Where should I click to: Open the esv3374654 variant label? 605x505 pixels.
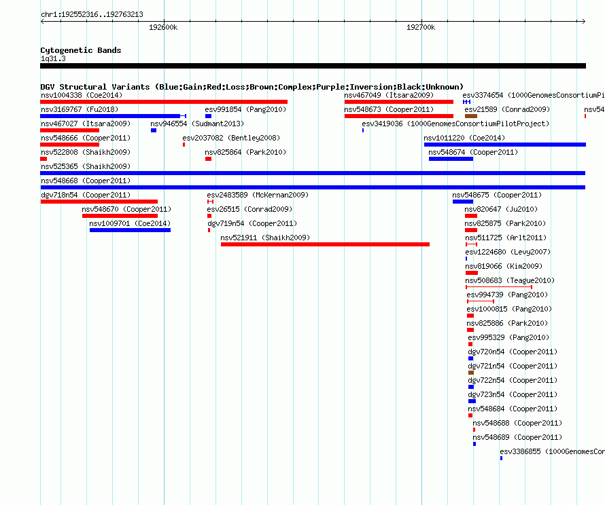click(534, 95)
